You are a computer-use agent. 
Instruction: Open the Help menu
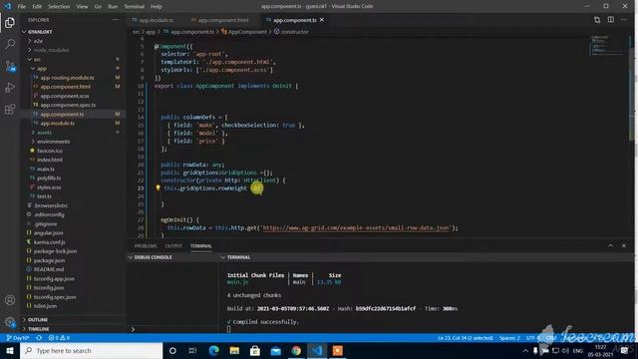157,6
